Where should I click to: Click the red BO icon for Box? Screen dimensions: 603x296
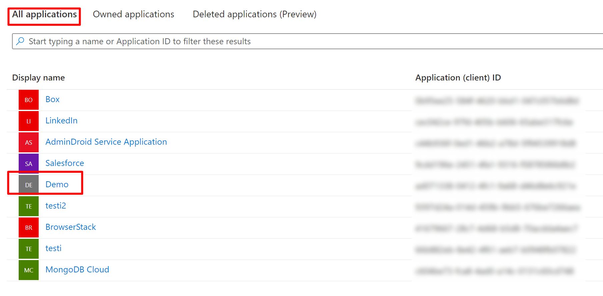tap(29, 100)
